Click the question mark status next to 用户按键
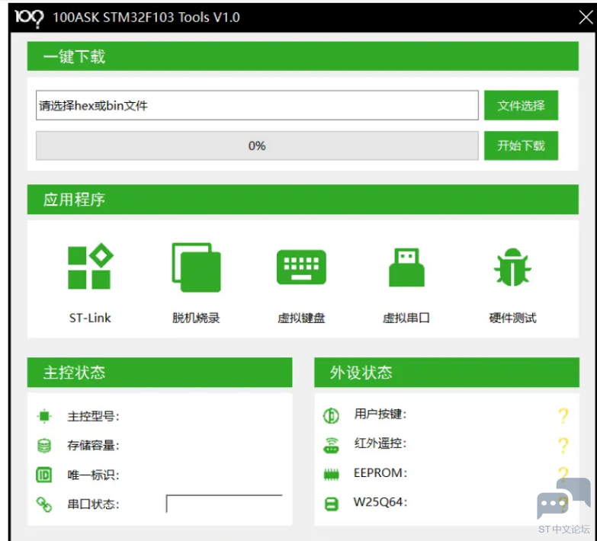597x541 pixels. pyautogui.click(x=563, y=416)
